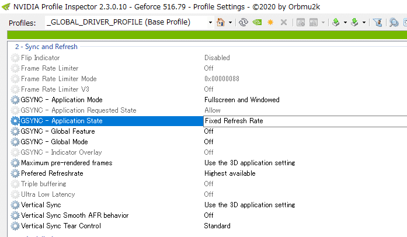Screen dimensions: 407x237
Task: Click the gear icon beside GSYNC - Indicator Overlay
Action: [15, 152]
